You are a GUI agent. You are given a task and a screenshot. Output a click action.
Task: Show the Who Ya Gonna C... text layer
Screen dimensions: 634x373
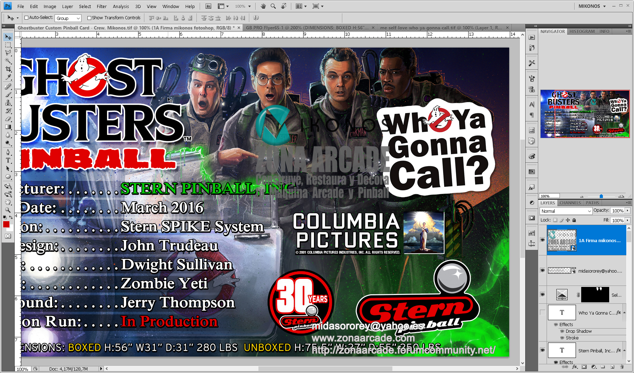pyautogui.click(x=542, y=312)
